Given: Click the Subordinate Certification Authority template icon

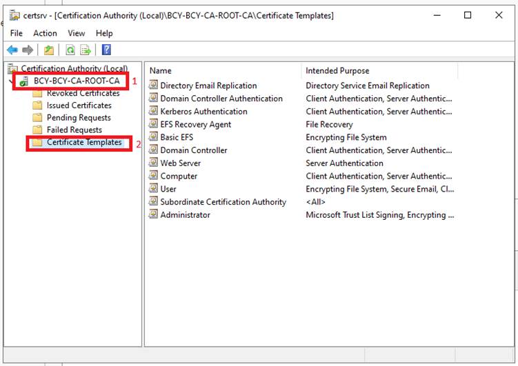Looking at the screenshot, I should point(153,201).
